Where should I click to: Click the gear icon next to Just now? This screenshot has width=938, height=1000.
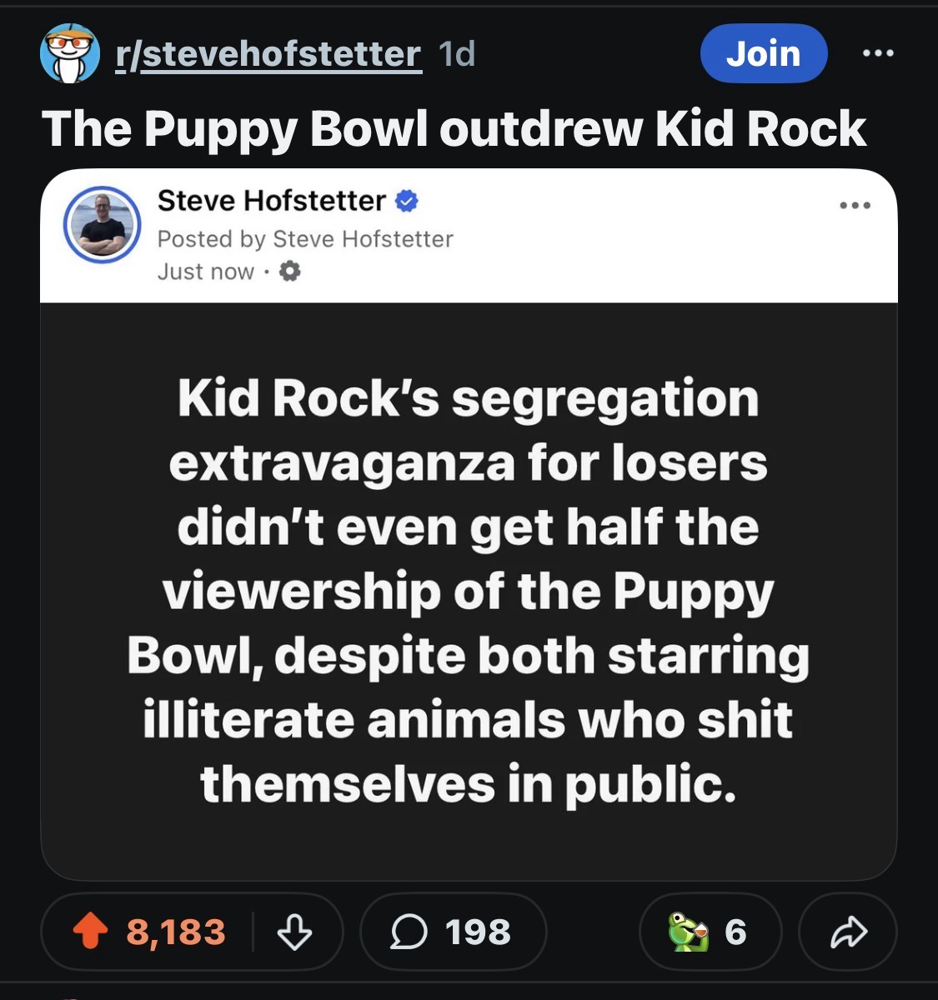pos(289,272)
